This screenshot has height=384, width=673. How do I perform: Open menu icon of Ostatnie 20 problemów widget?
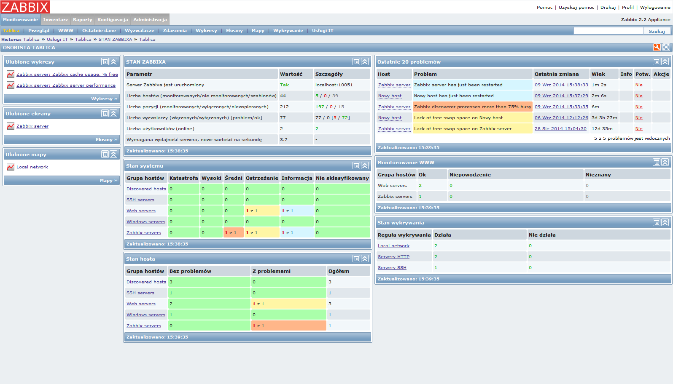657,61
